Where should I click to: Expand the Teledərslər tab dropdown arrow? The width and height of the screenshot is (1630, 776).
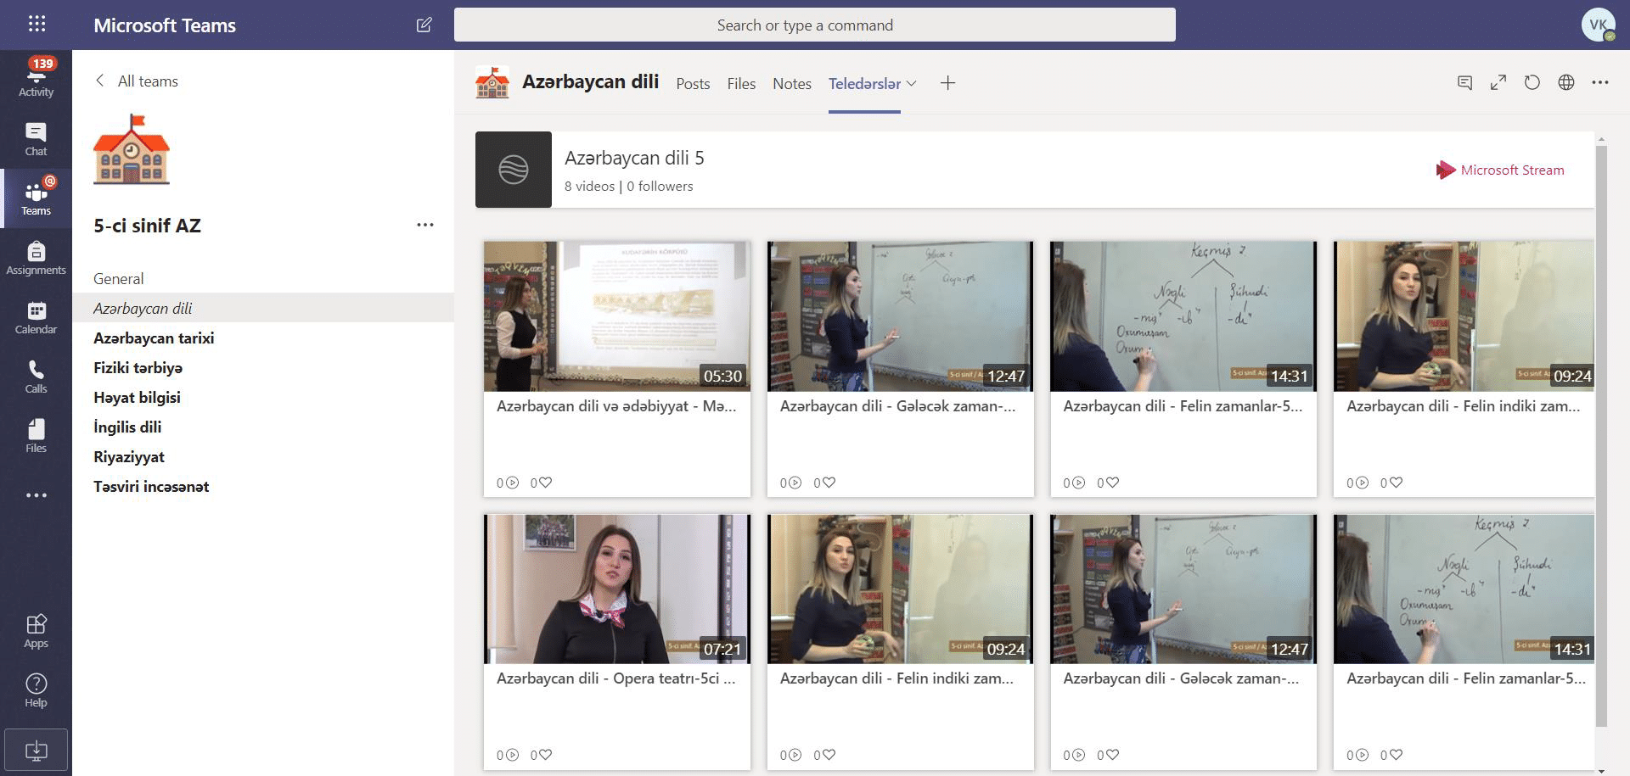[912, 83]
